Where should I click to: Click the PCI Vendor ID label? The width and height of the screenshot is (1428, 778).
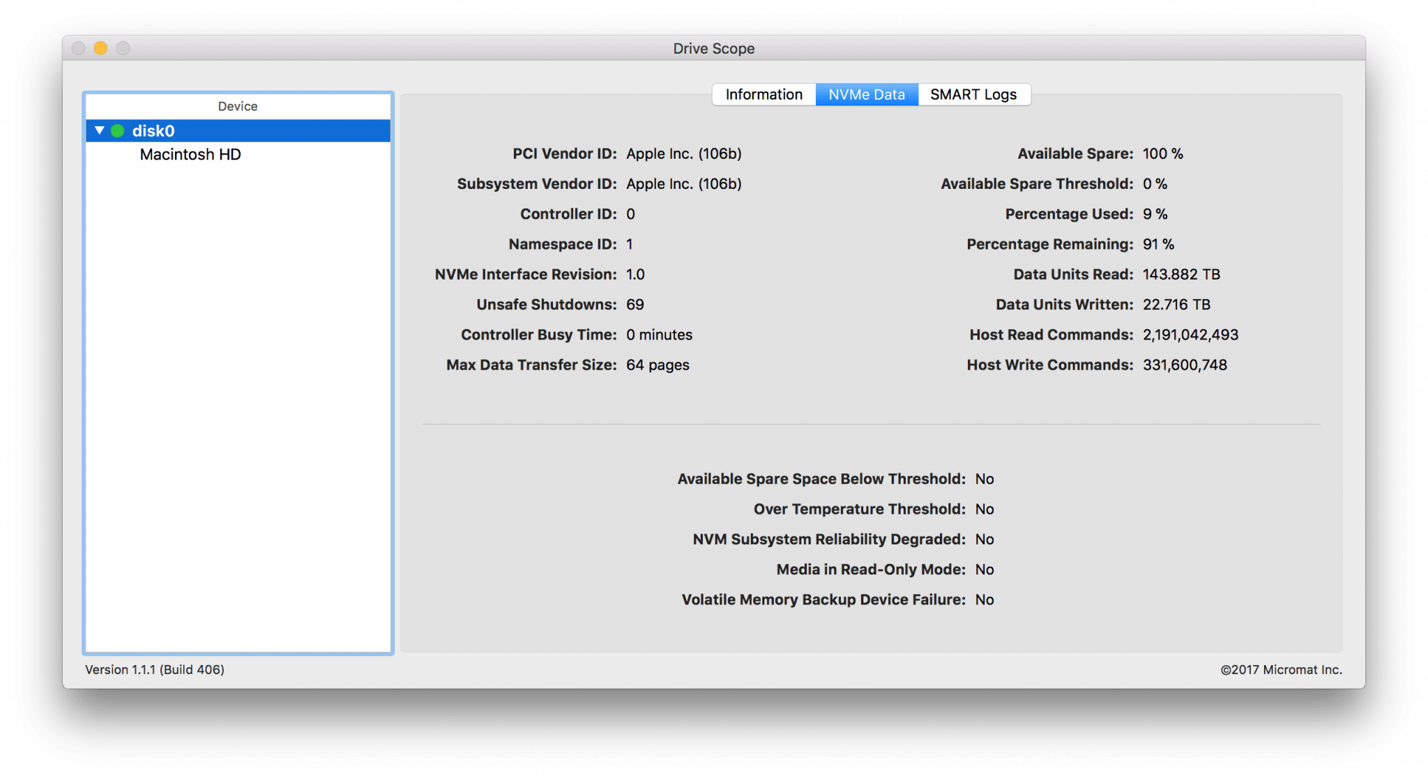565,153
